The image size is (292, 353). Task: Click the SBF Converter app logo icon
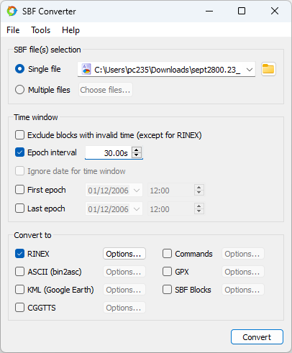pyautogui.click(x=12, y=12)
